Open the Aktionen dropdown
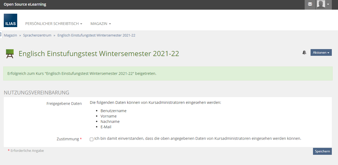 321,53
